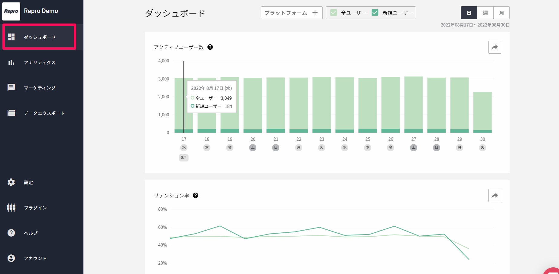The width and height of the screenshot is (559, 274).
Task: Click the bar for day 21
Action: pyautogui.click(x=276, y=105)
